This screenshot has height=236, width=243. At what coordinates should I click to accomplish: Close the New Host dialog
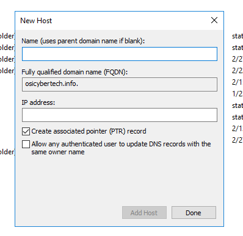coord(214,20)
